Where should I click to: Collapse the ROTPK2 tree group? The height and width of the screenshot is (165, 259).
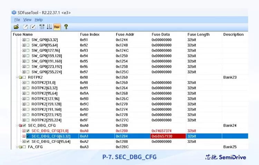[x=17, y=77]
